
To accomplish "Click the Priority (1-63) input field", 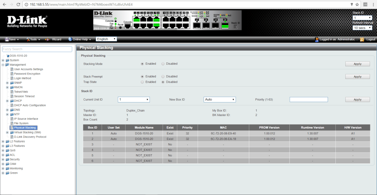I will pyautogui.click(x=309, y=100).
